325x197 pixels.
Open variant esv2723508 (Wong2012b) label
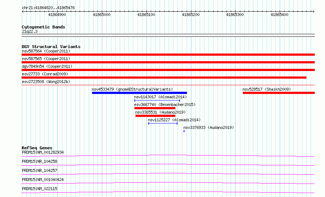point(46,82)
